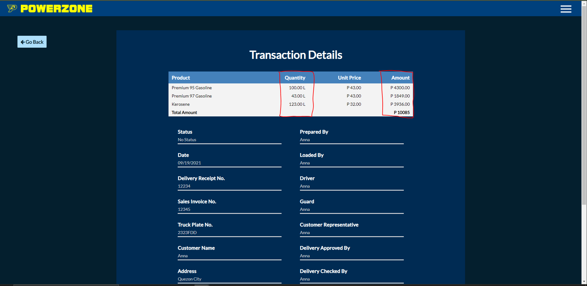Click the Driver value Anna
This screenshot has height=286, width=587.
pyautogui.click(x=305, y=186)
